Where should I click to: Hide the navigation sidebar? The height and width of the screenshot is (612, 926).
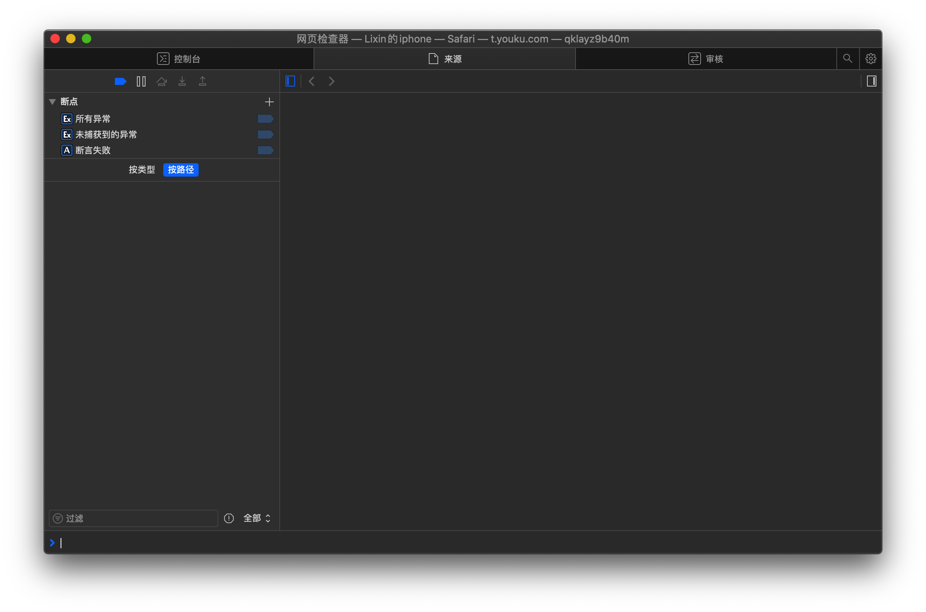290,81
